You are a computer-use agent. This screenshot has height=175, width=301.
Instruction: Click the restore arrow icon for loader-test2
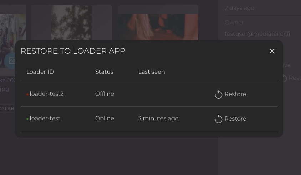click(219, 94)
